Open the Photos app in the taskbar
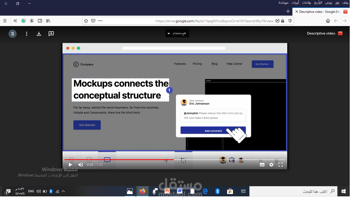 point(130,191)
